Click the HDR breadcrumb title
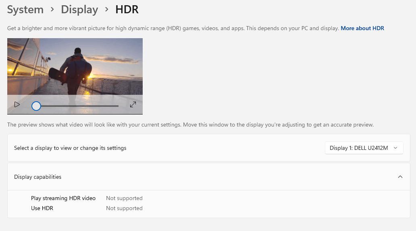This screenshot has height=231, width=416. tap(127, 10)
